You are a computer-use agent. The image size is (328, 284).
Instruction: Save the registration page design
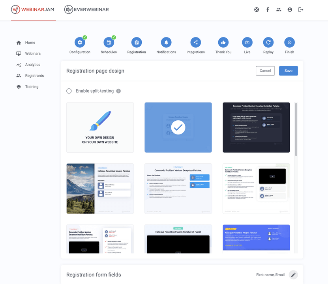coord(288,71)
